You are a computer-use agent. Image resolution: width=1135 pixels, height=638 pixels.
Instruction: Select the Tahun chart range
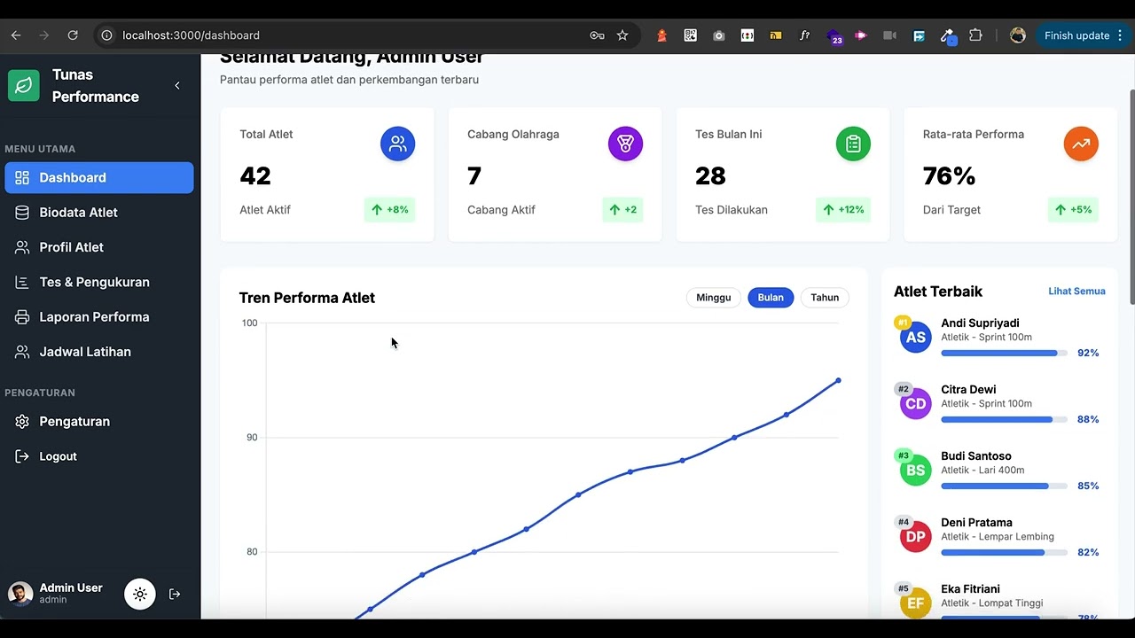click(825, 298)
